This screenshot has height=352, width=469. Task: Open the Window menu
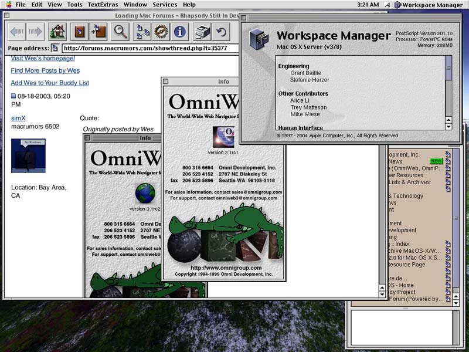(x=135, y=5)
